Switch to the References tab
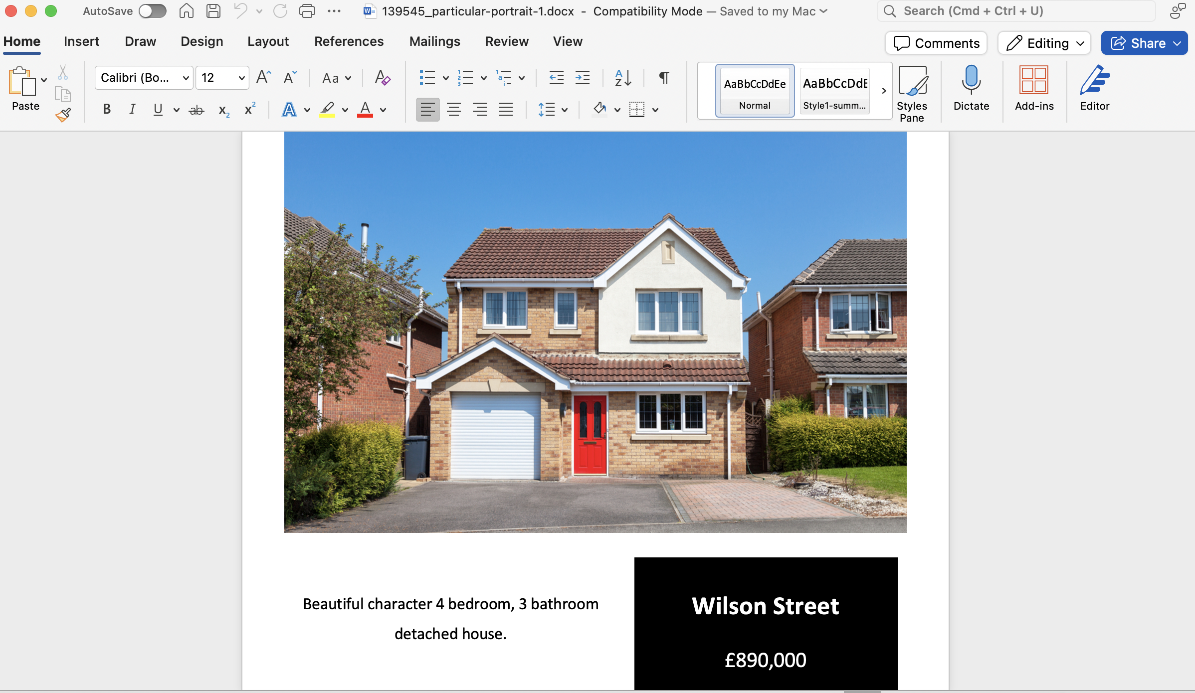 tap(349, 41)
